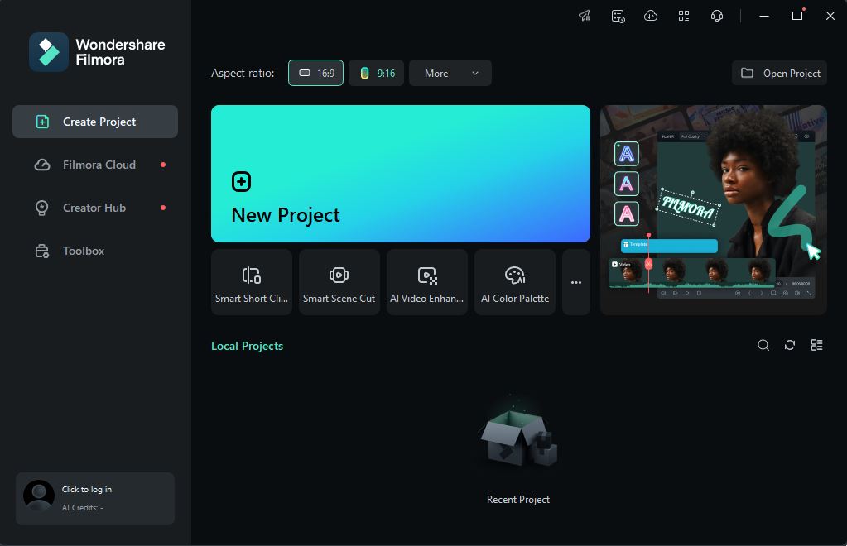Select 16:9 aspect ratio
Image resolution: width=847 pixels, height=546 pixels.
point(316,73)
